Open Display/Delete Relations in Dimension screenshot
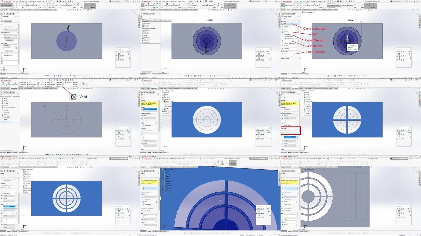The height and width of the screenshot is (236, 421). [x=67, y=5]
